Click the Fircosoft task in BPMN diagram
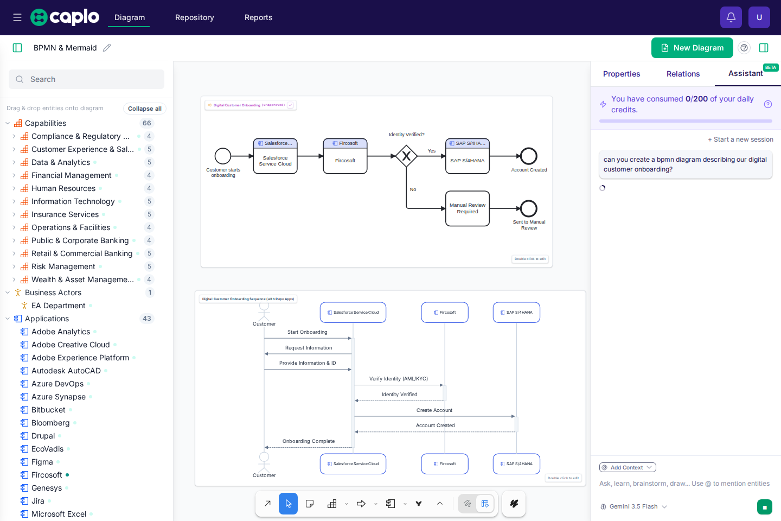781x521 pixels. [x=345, y=156]
